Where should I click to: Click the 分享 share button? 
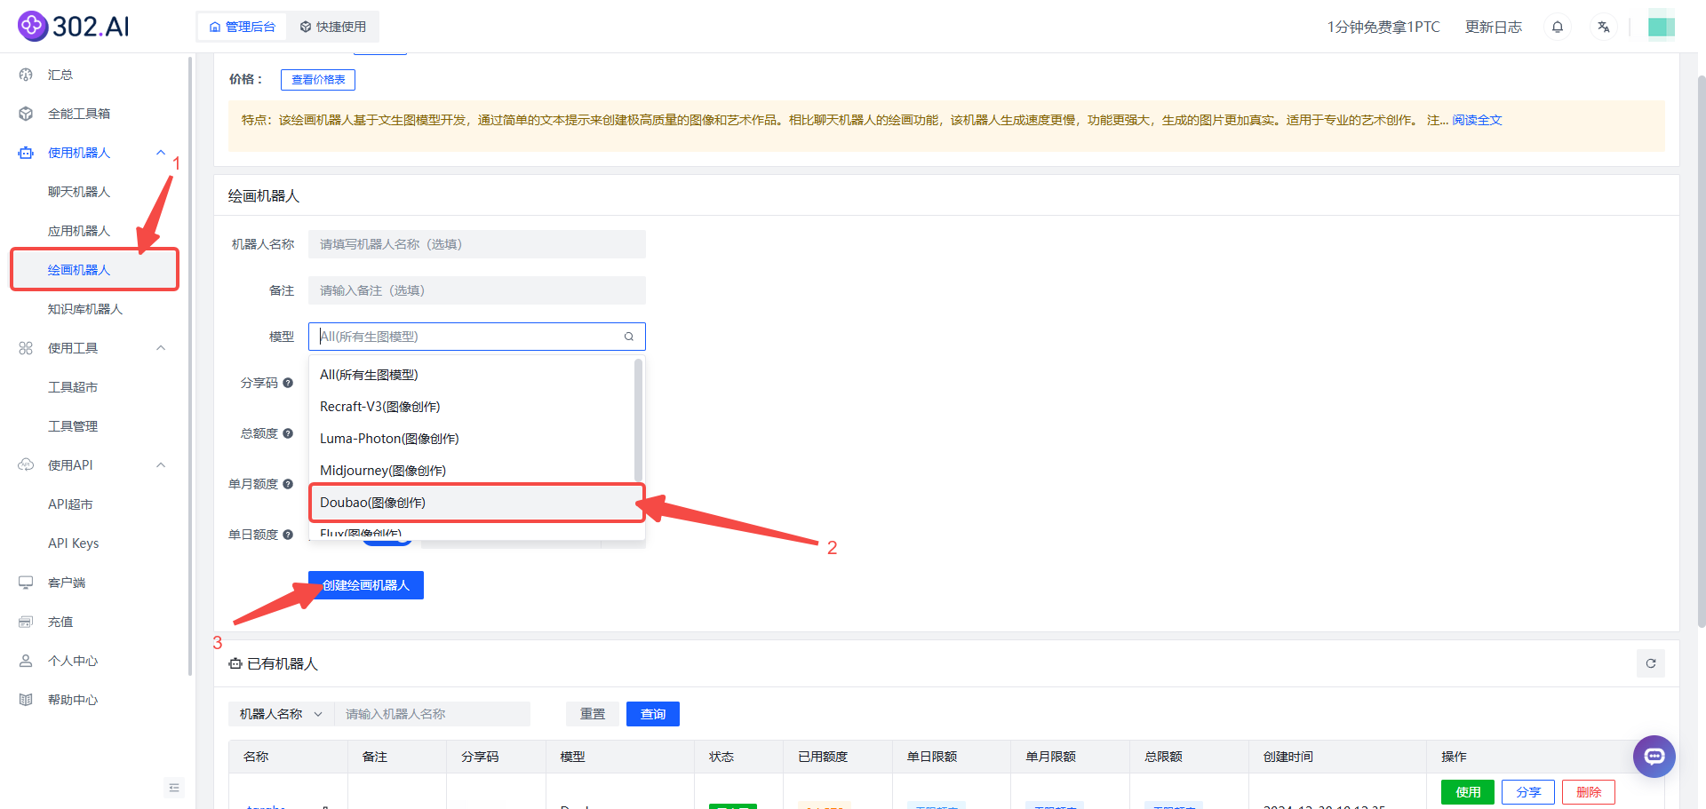point(1528,792)
